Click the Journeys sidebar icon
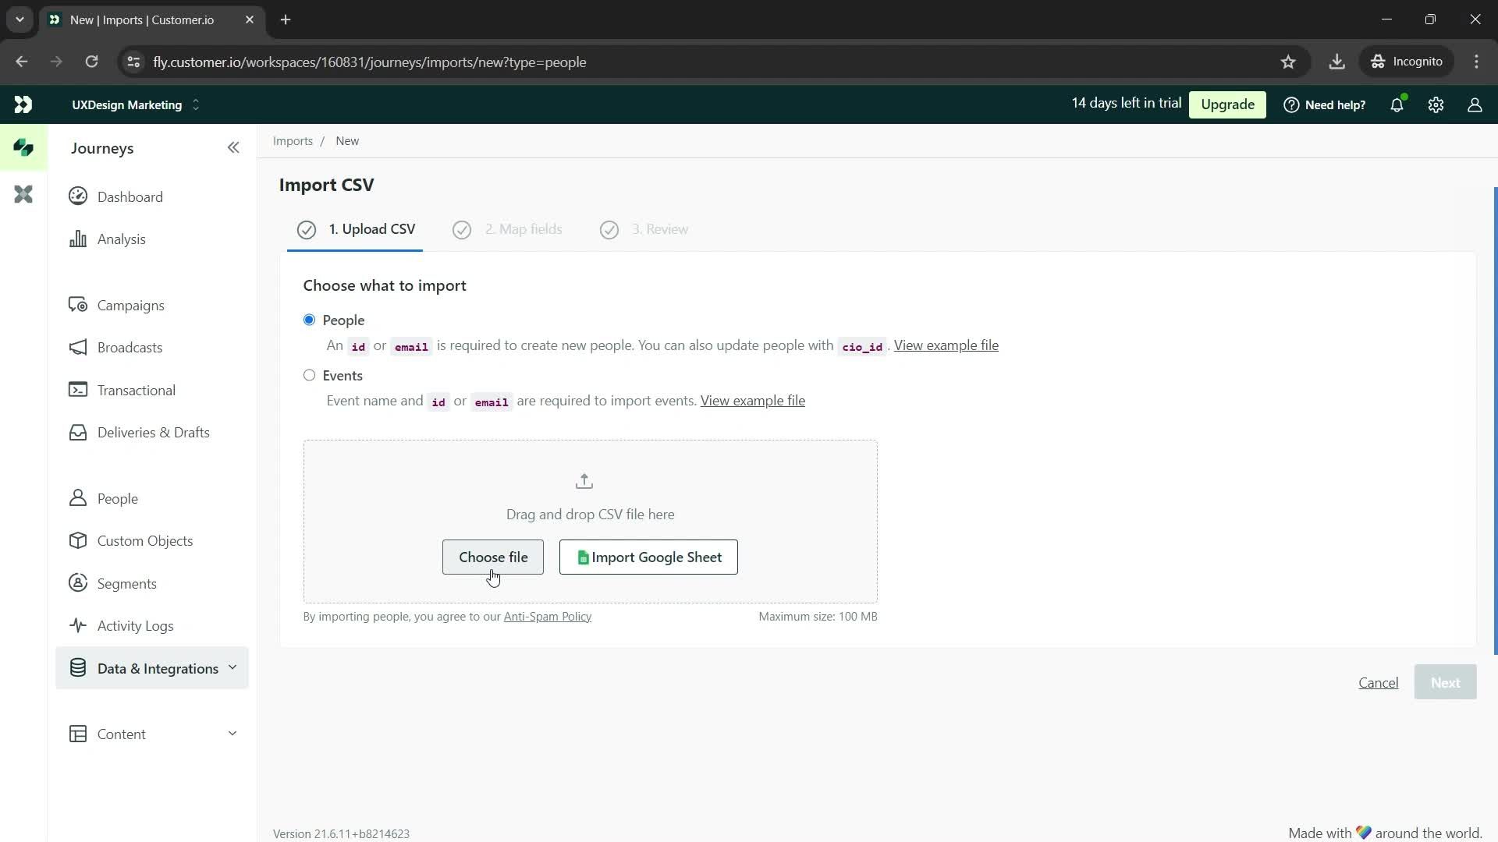The height and width of the screenshot is (842, 1498). 23,148
